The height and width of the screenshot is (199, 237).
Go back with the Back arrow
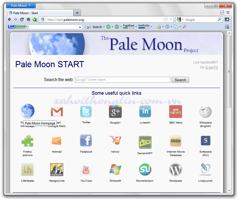(x=9, y=19)
